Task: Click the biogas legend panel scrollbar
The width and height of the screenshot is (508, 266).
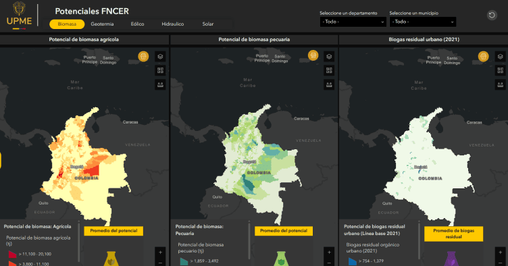Action: pos(419,241)
